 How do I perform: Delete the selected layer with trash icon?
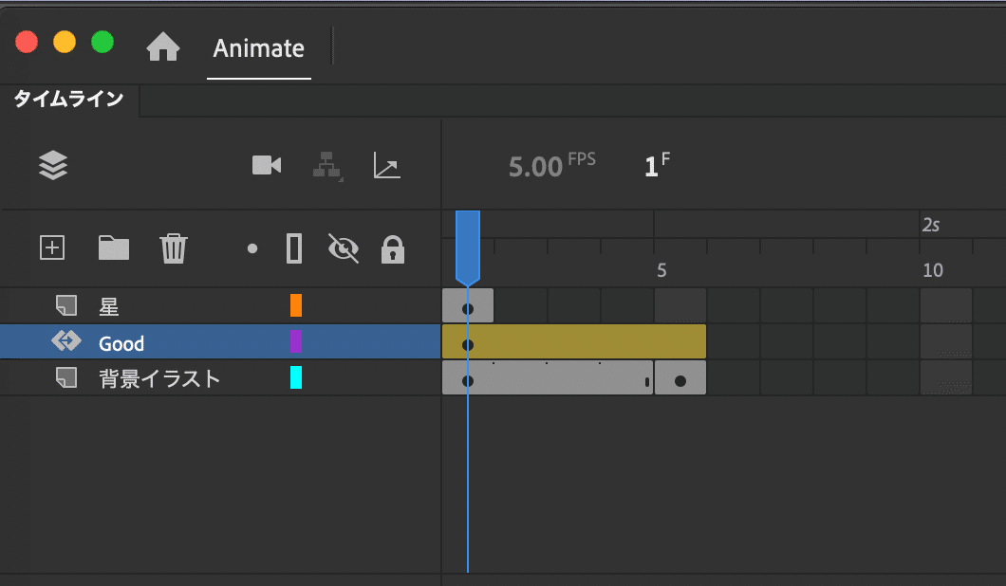click(174, 248)
